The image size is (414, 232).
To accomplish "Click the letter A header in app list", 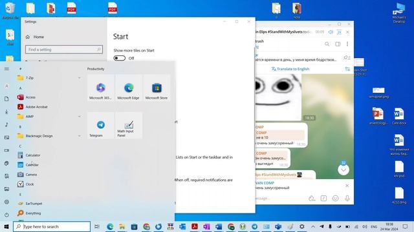I will point(20,88).
